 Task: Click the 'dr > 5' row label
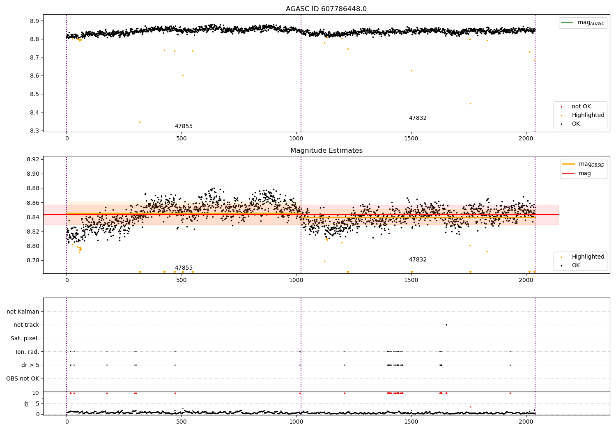coord(30,365)
